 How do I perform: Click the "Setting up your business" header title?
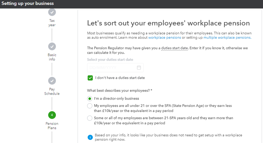tap(28, 4)
